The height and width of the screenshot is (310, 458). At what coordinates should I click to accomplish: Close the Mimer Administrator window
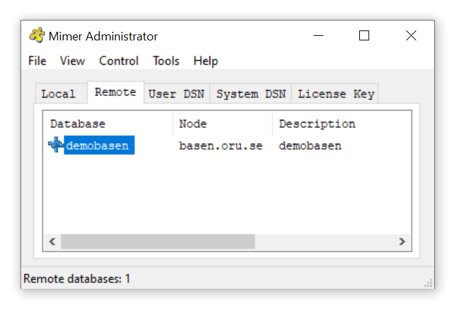[x=411, y=36]
